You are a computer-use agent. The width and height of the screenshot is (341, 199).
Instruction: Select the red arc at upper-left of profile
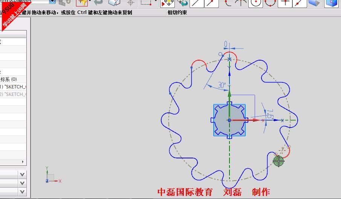click(x=199, y=60)
